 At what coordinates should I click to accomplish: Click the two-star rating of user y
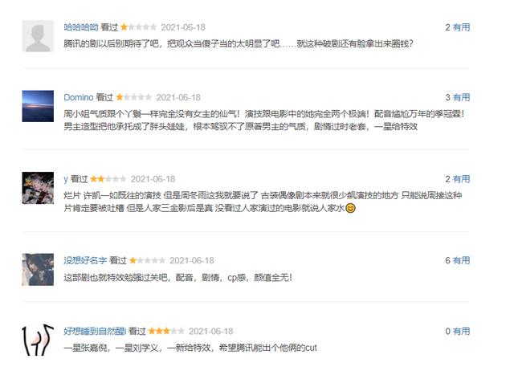[108, 179]
